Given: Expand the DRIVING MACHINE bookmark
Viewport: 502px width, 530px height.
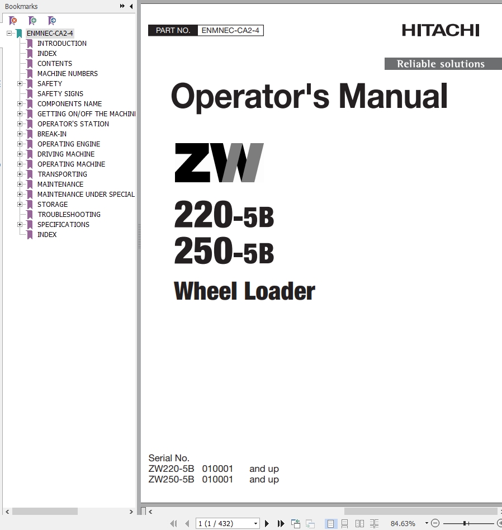Looking at the screenshot, I should 20,154.
